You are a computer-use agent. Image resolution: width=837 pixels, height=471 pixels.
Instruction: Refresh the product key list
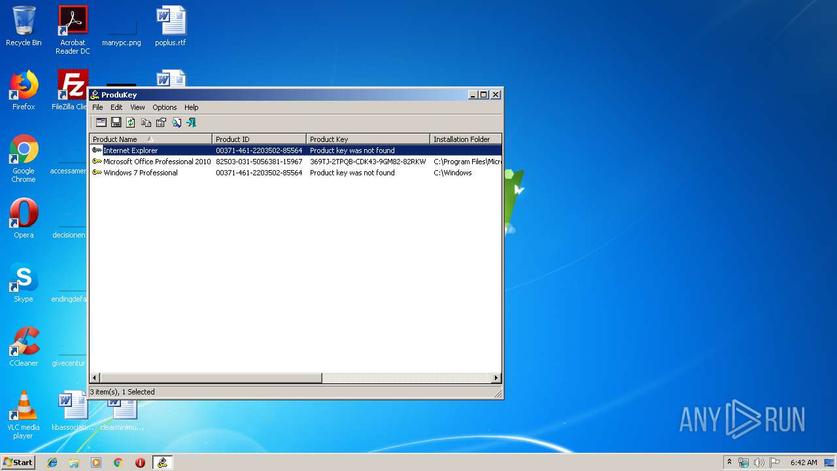click(131, 122)
